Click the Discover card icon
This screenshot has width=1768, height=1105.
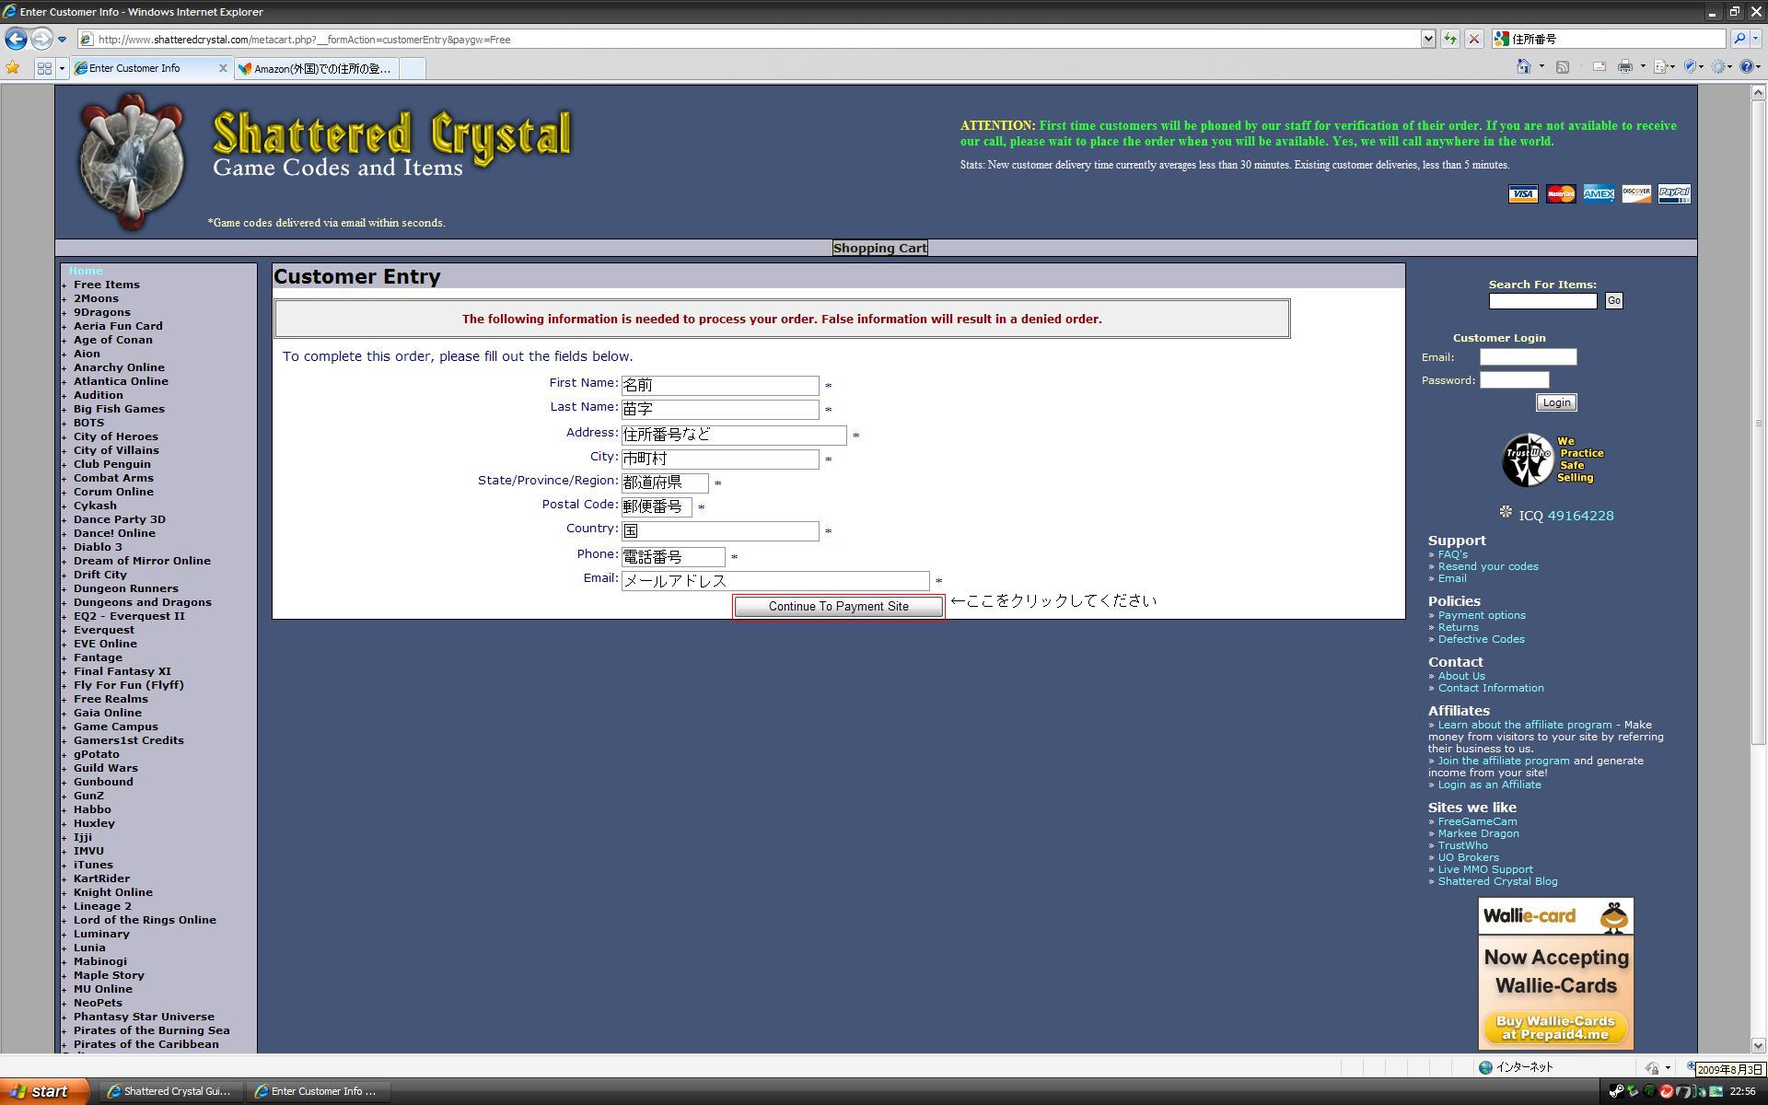click(1636, 193)
